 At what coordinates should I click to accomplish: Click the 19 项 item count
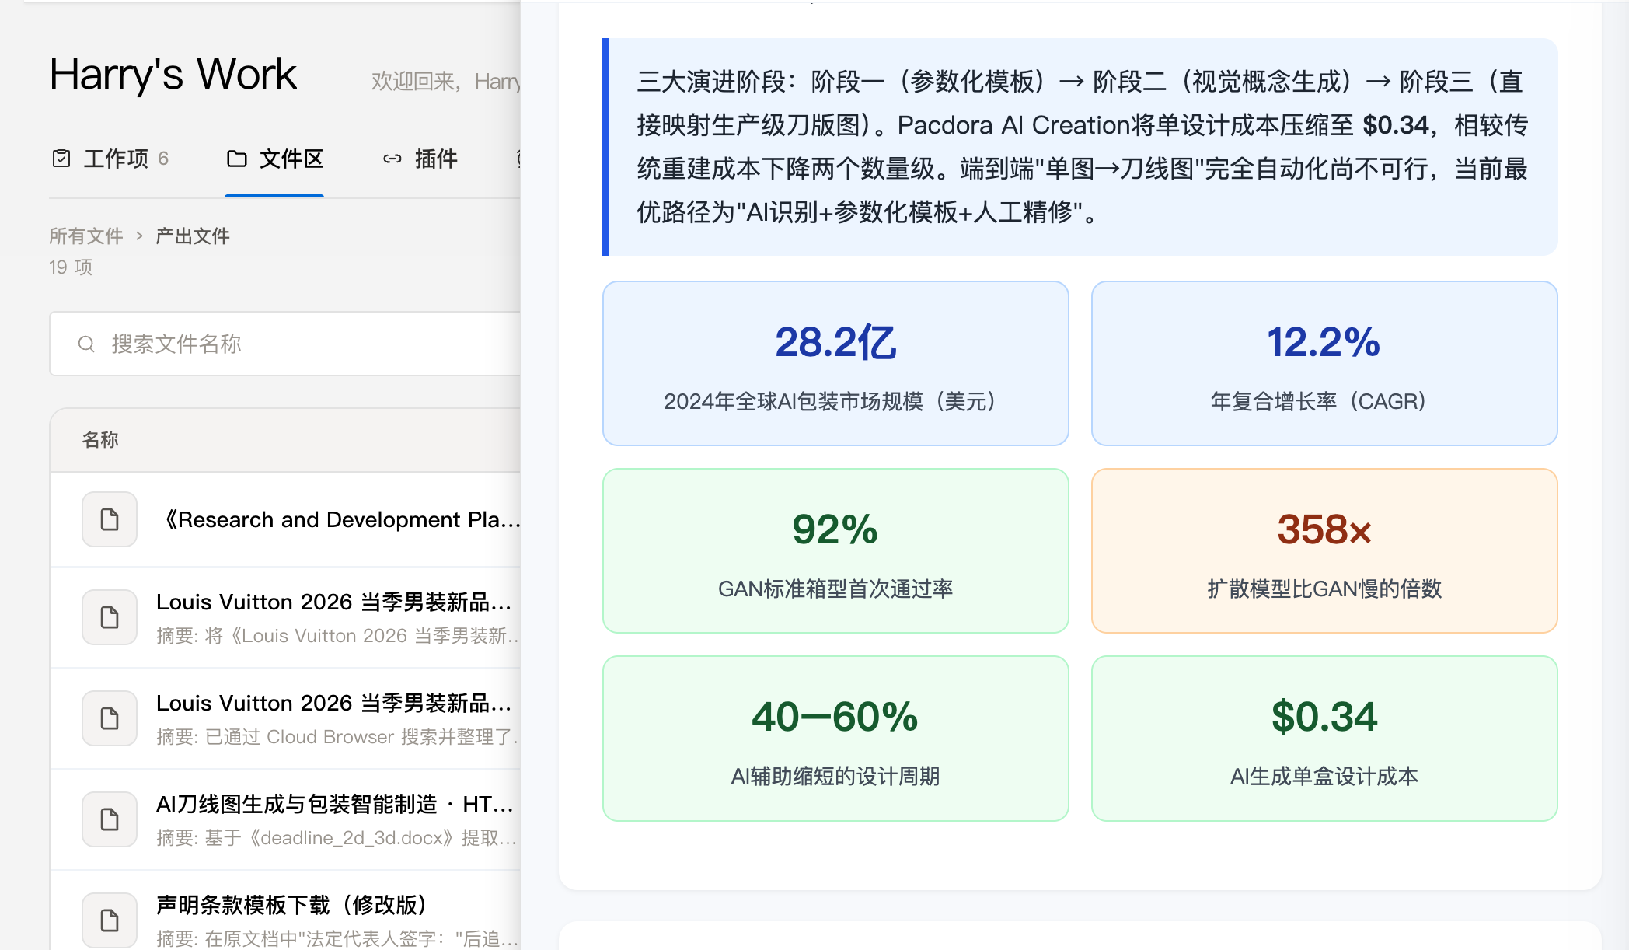coord(71,267)
